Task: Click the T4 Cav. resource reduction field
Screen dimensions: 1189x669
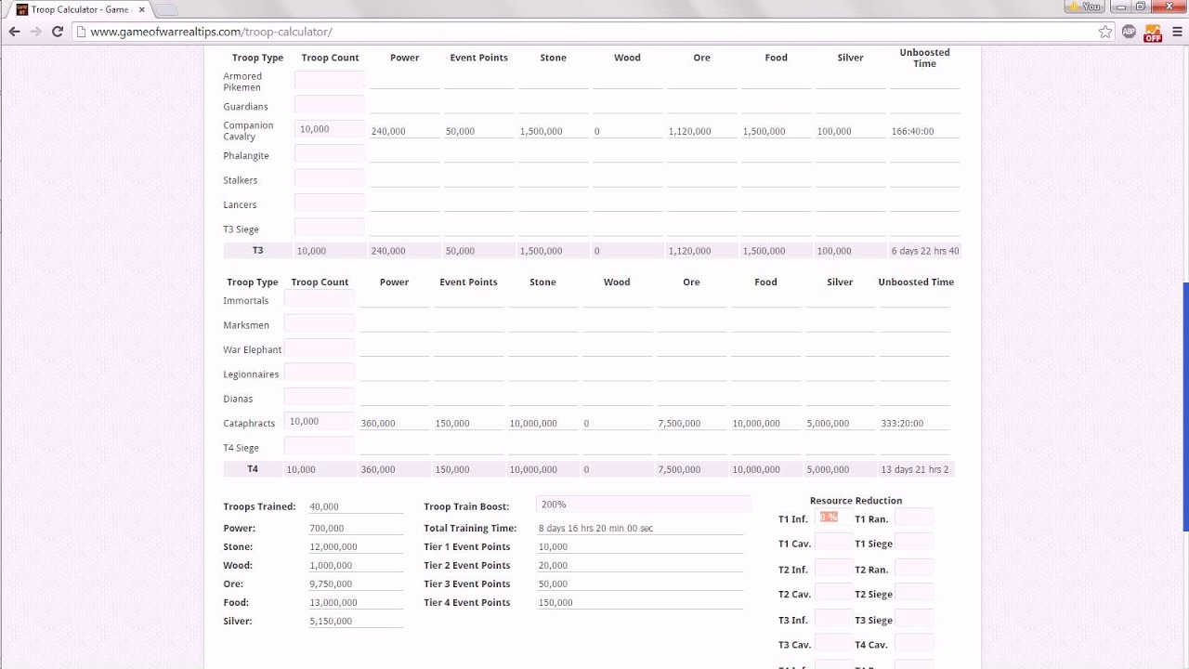Action: (x=914, y=643)
